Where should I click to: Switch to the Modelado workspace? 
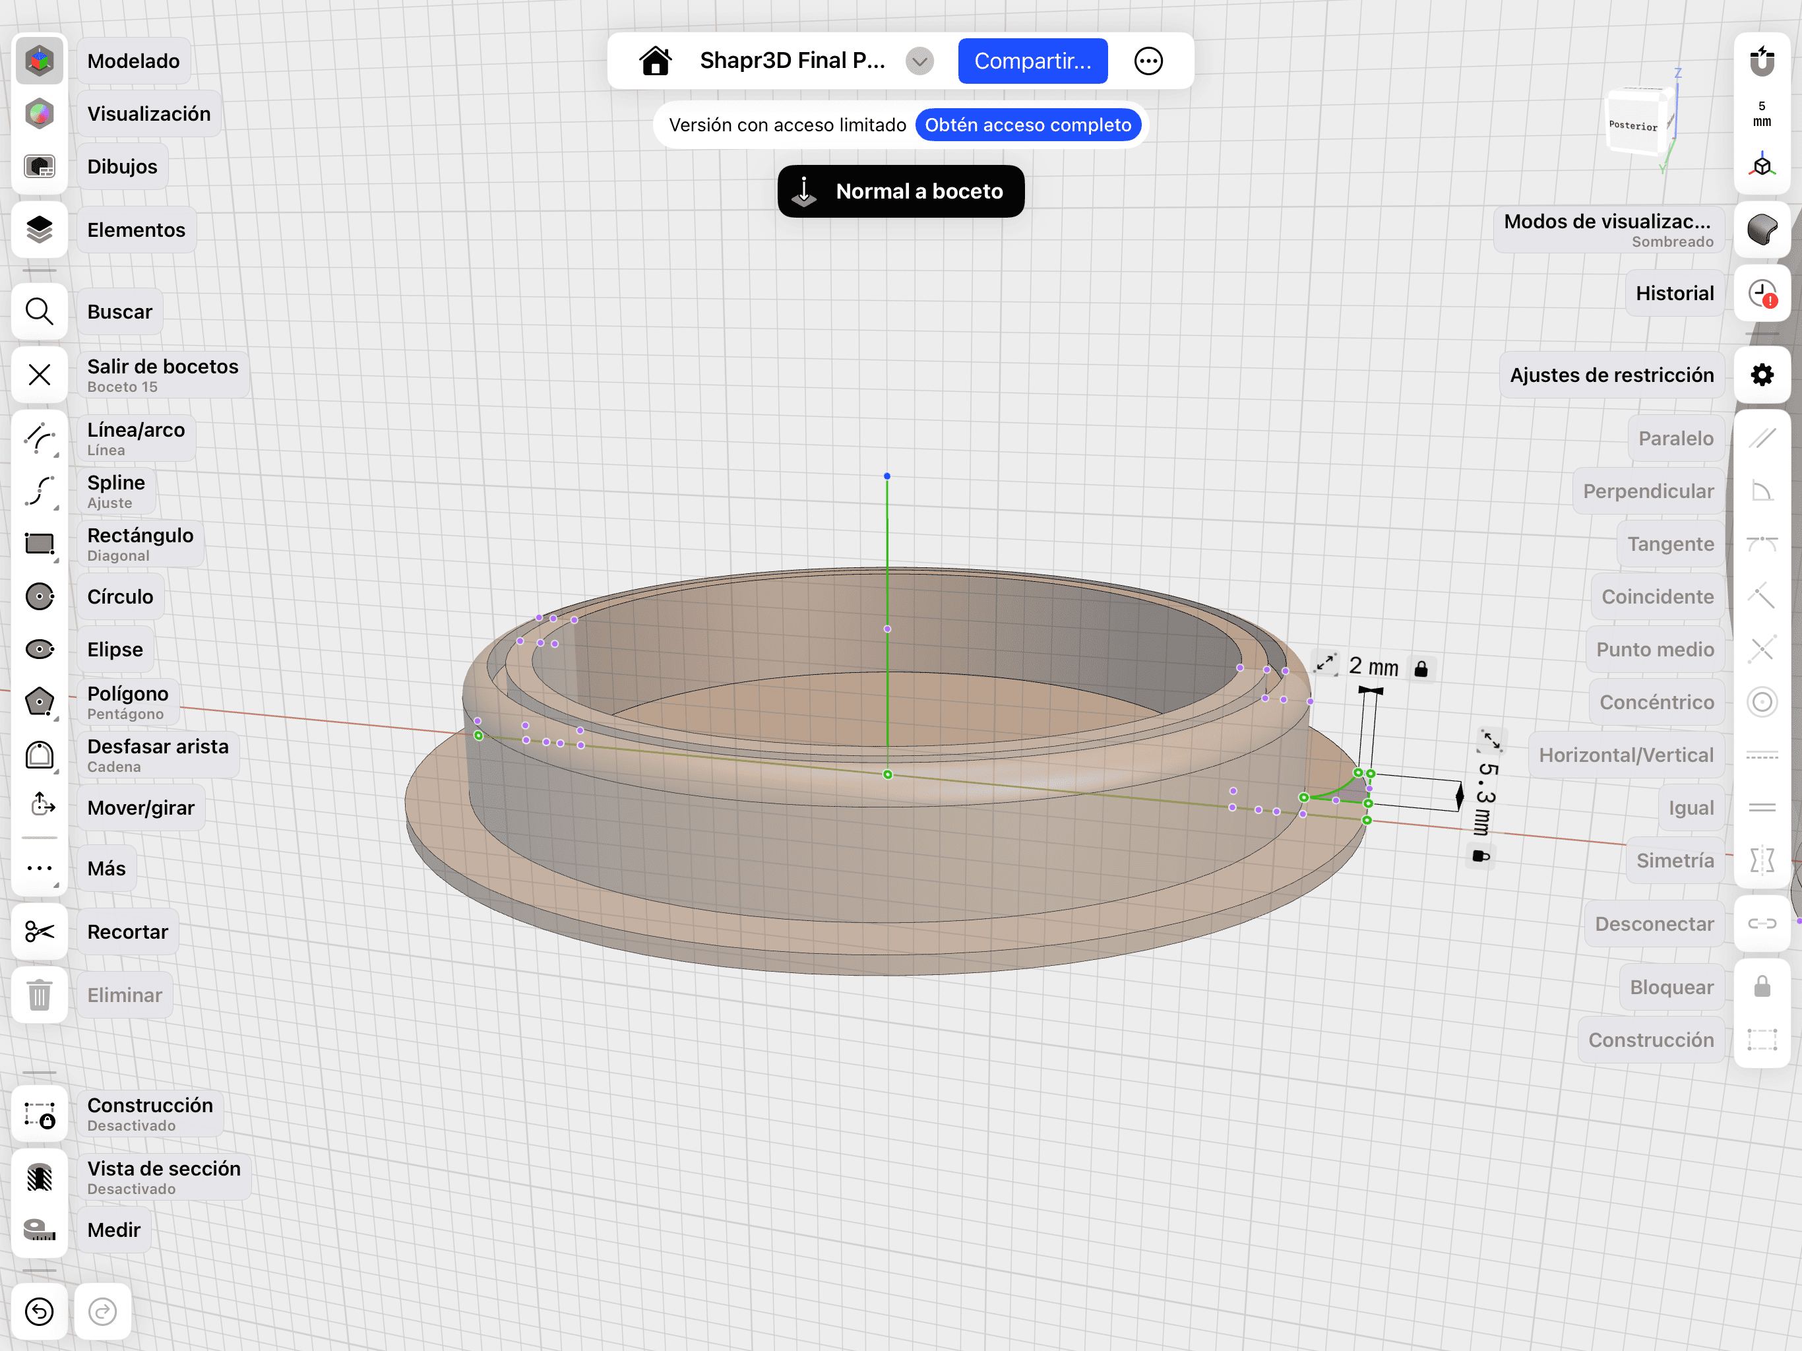39,61
